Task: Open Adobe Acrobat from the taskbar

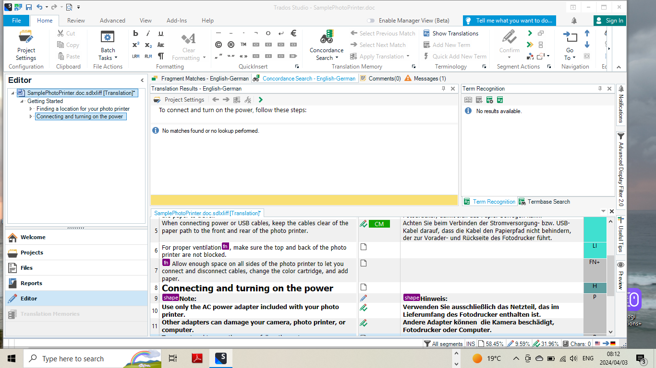Action: pos(197,358)
